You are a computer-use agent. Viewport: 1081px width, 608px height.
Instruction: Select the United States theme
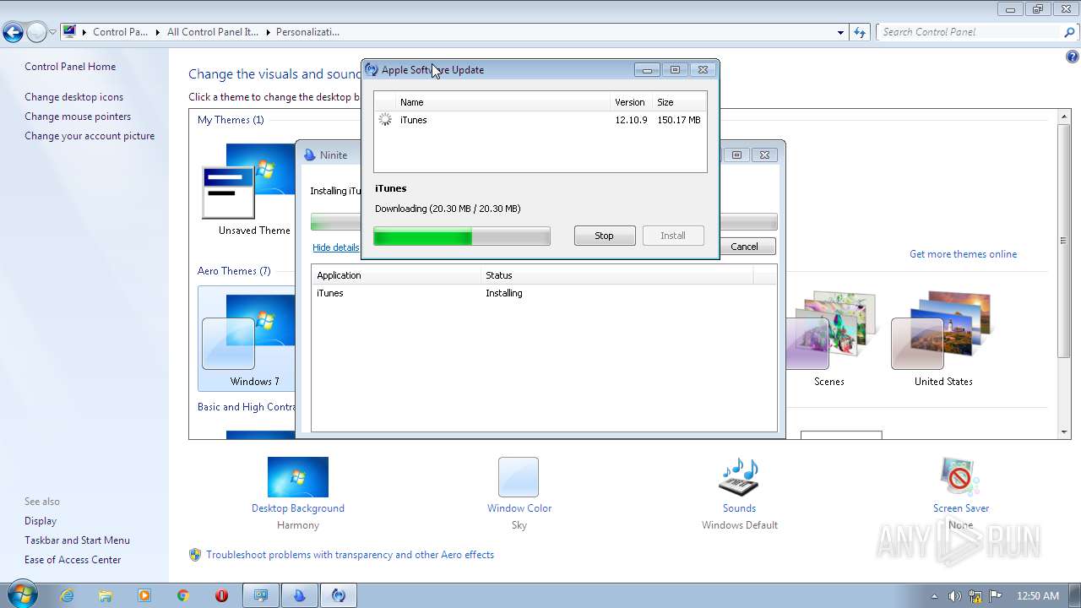click(x=943, y=338)
